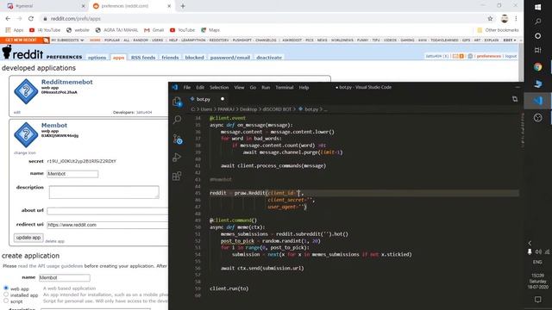Click the about url input field

point(107,211)
